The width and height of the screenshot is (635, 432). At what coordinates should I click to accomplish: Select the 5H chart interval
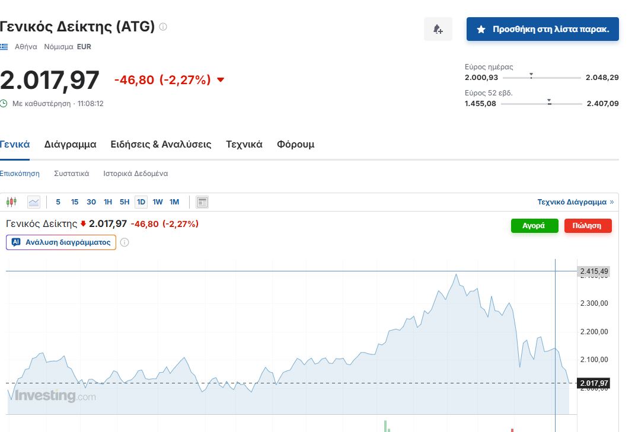[125, 202]
